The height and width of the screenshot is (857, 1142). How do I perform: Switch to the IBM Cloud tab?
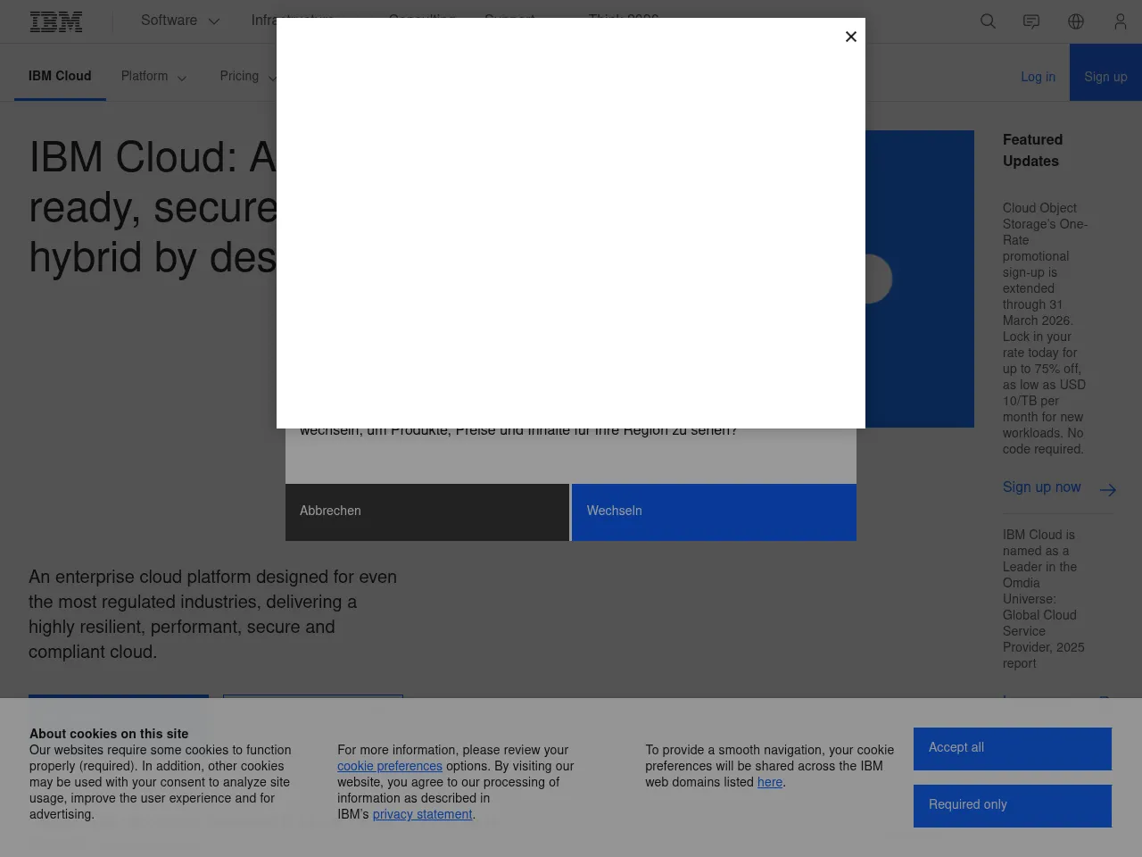coord(60,77)
